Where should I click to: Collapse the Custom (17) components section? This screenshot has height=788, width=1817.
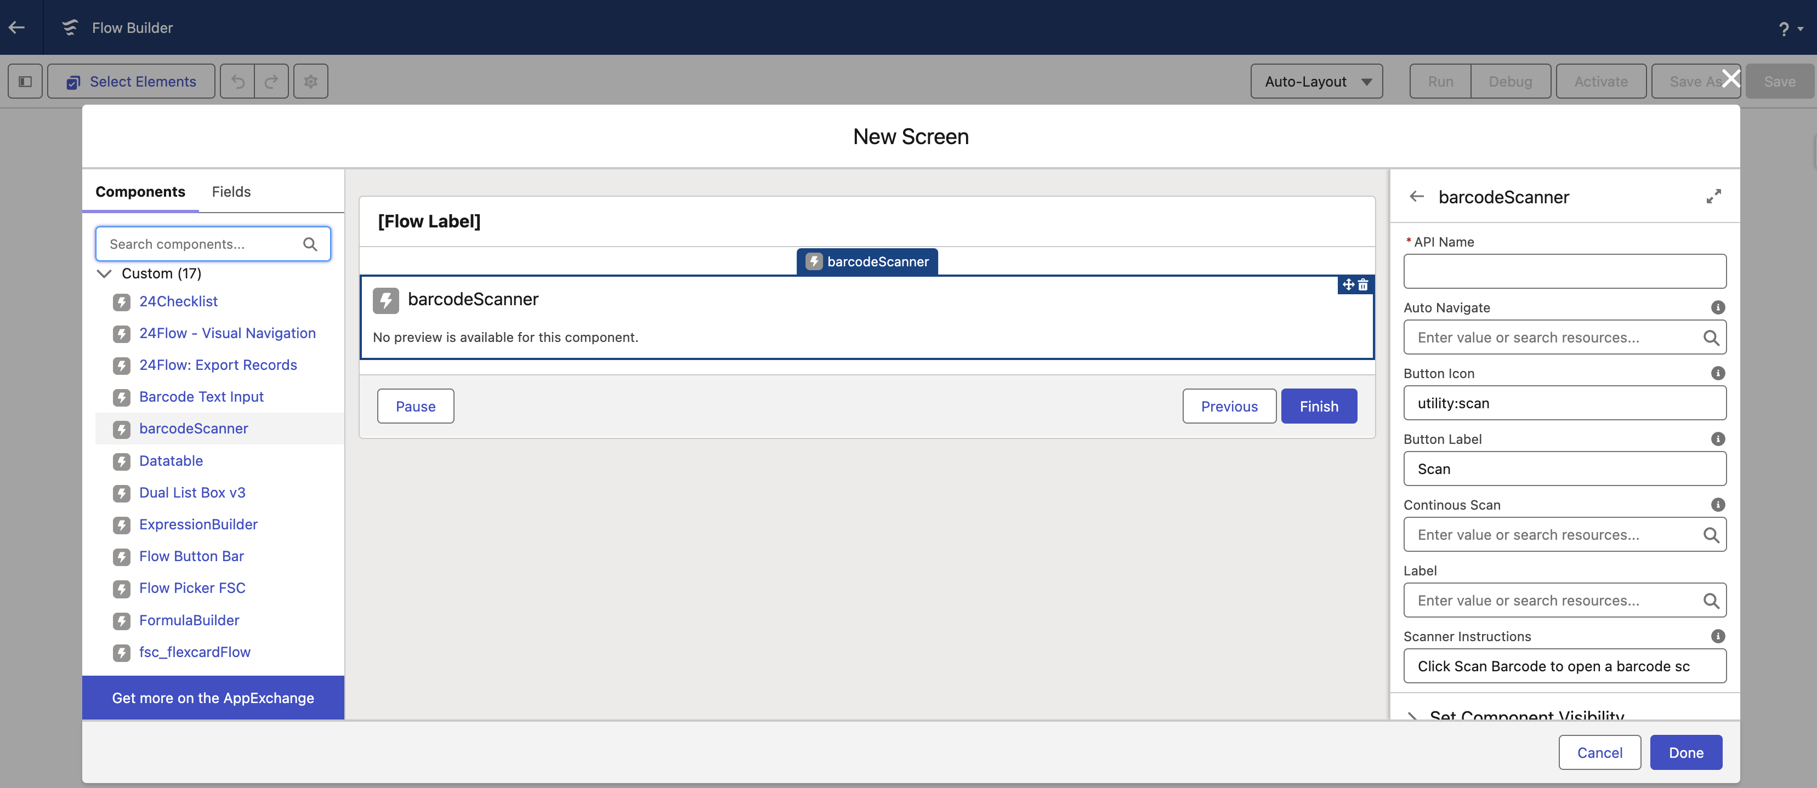coord(104,273)
